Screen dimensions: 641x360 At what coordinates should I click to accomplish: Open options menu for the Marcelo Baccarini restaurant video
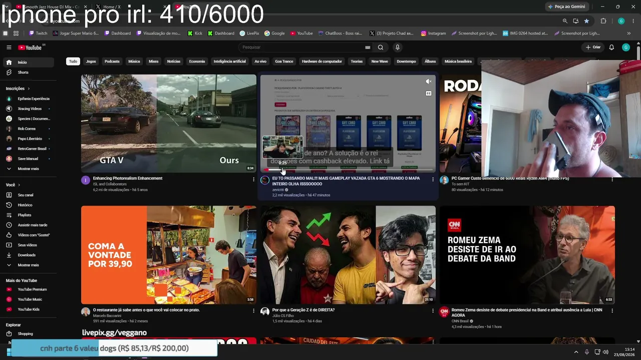253,310
